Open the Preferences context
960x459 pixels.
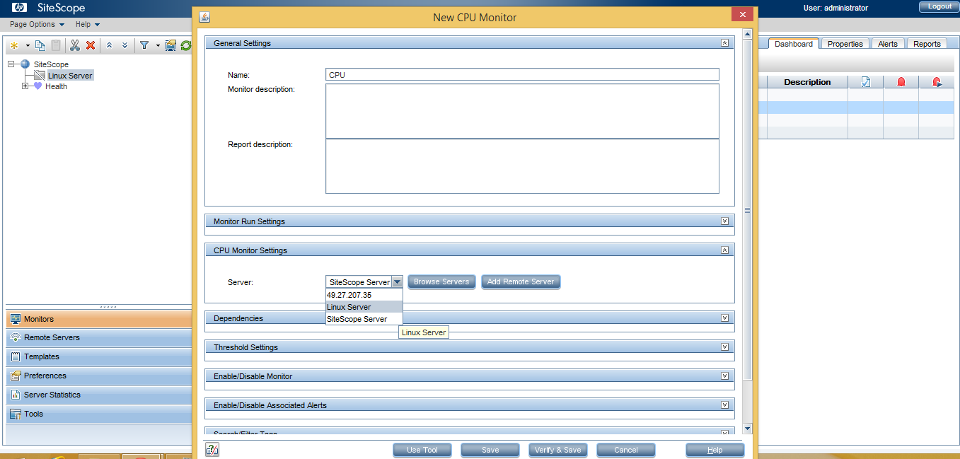[98, 376]
